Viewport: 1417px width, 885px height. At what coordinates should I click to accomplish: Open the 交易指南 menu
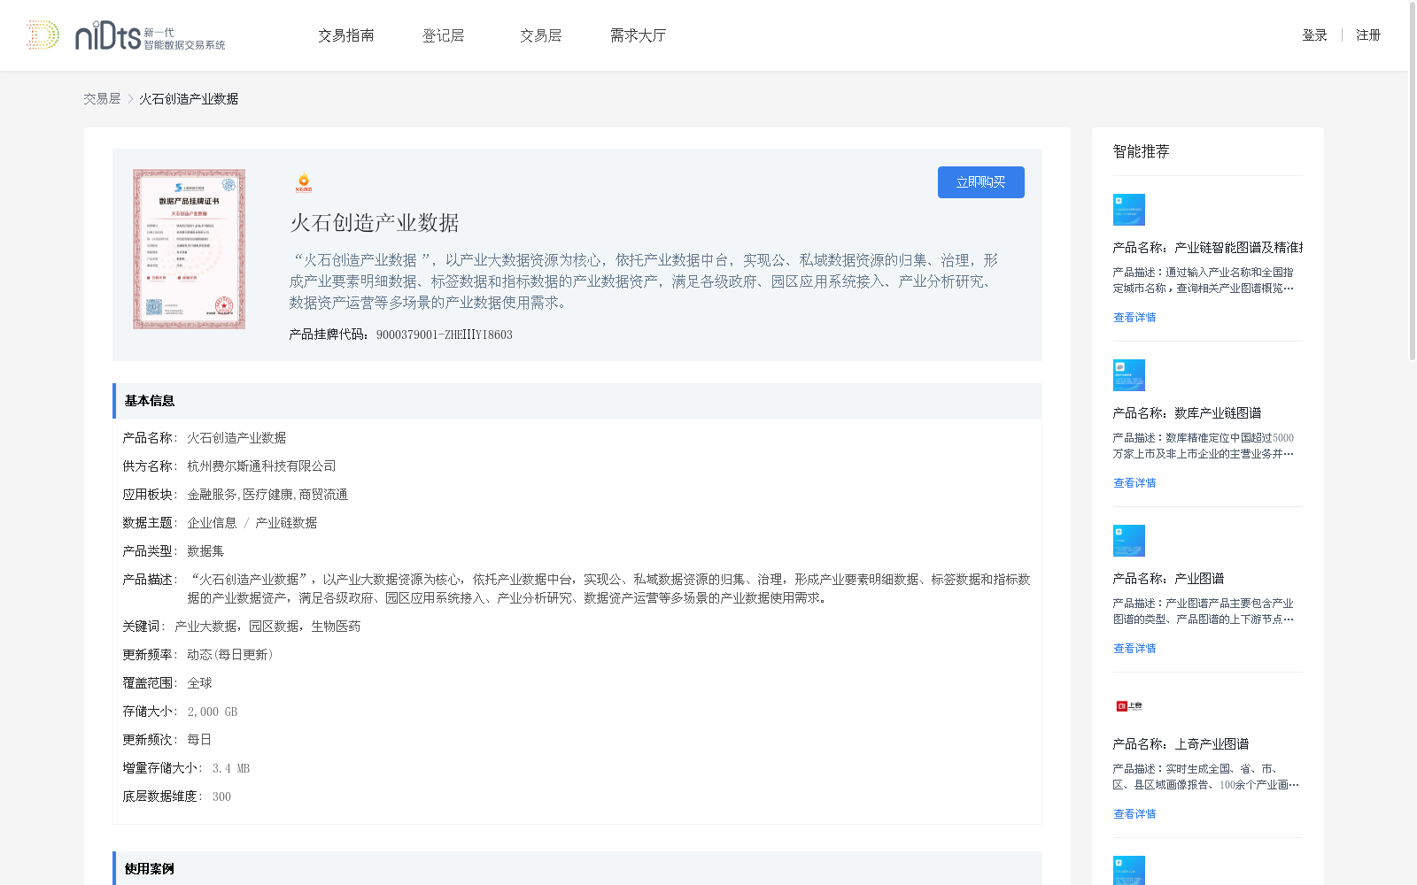(x=346, y=35)
